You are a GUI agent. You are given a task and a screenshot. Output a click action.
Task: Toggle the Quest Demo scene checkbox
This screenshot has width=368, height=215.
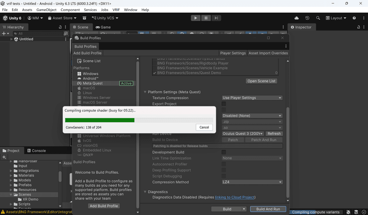click(155, 73)
